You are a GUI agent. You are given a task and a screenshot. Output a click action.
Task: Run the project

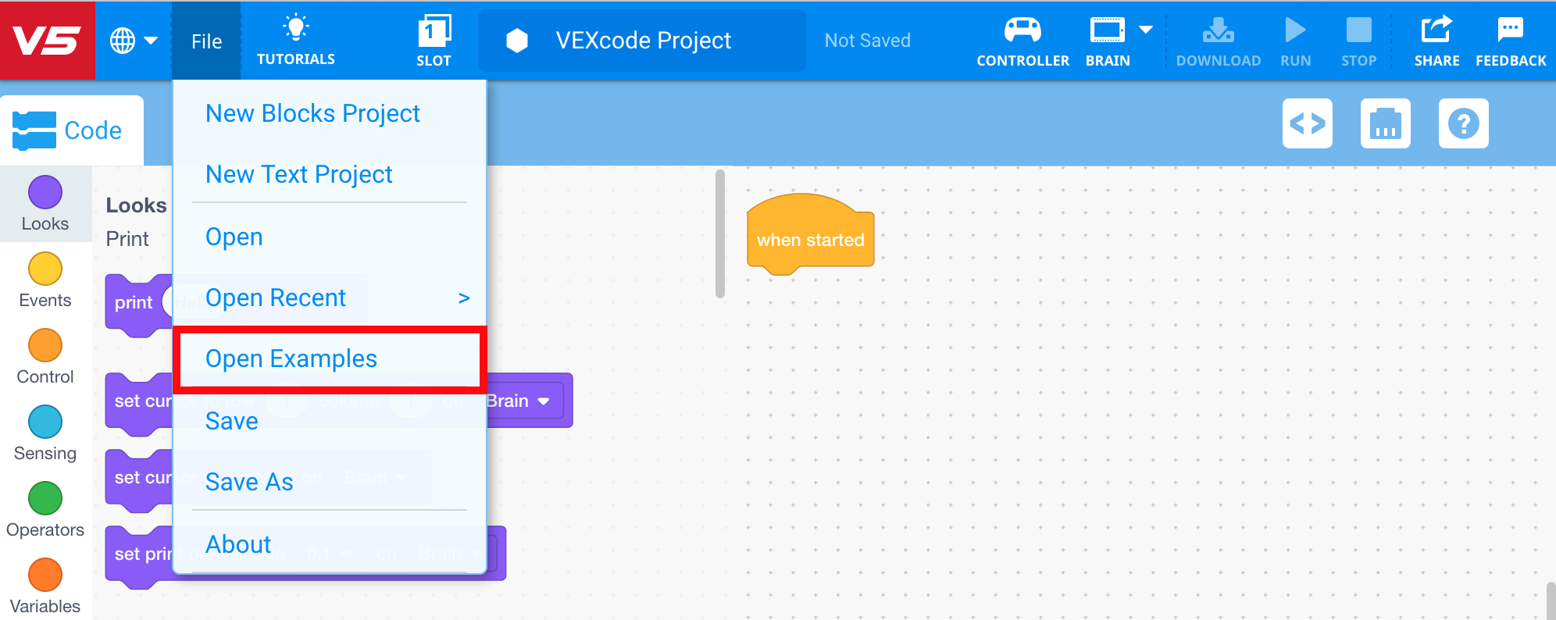point(1295,39)
